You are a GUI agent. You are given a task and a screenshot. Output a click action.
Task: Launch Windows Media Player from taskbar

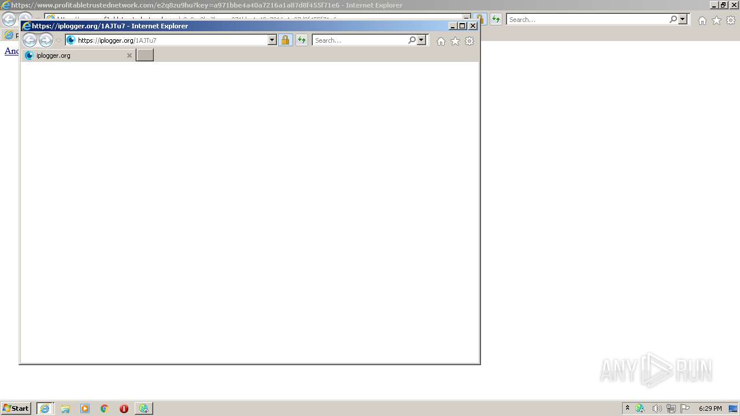pyautogui.click(x=85, y=408)
